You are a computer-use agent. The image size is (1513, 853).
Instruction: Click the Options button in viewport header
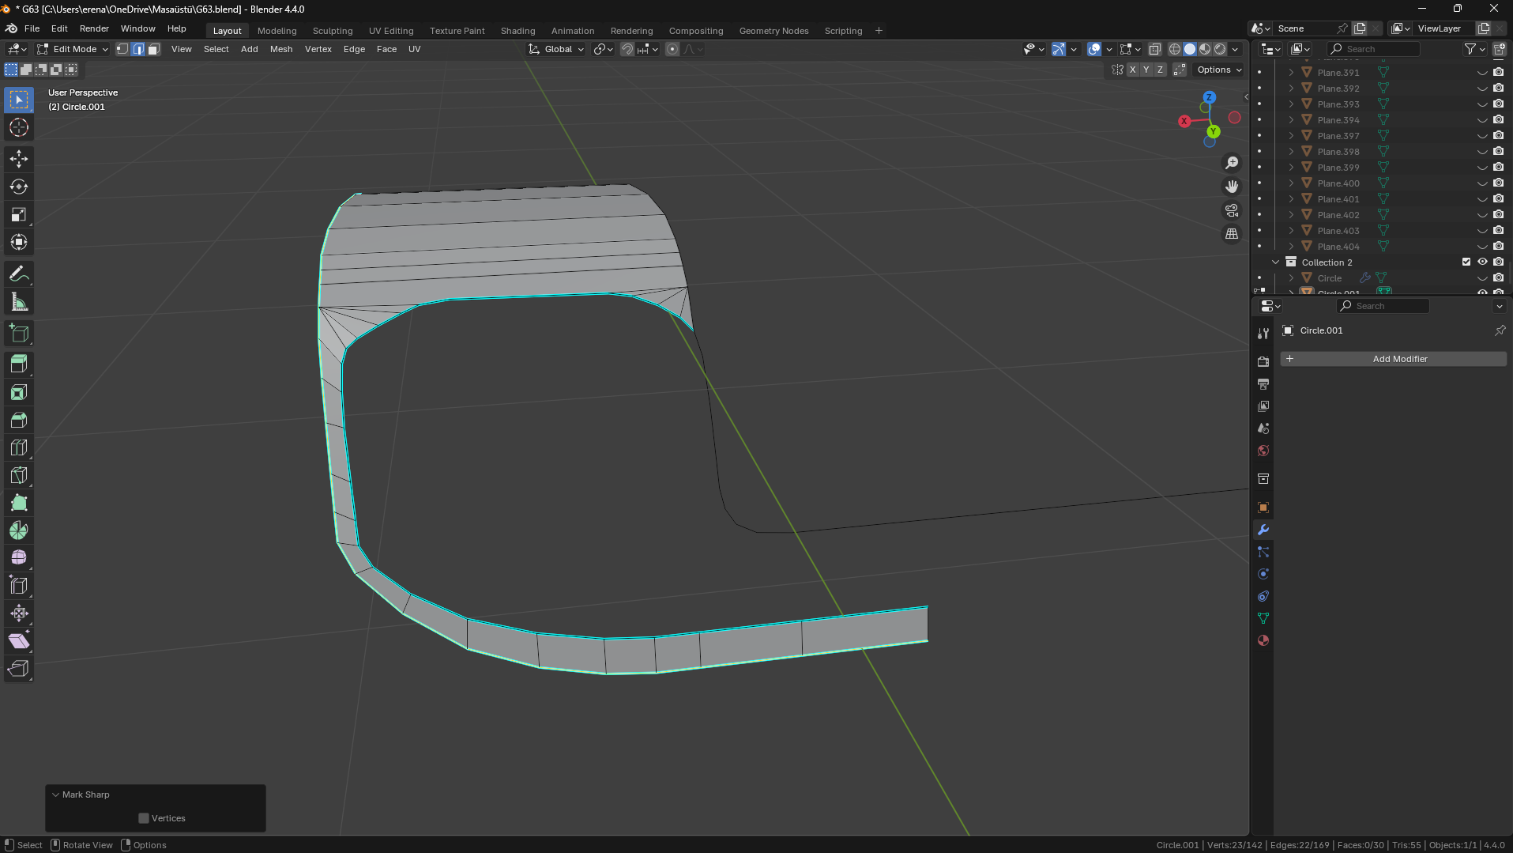(1219, 70)
